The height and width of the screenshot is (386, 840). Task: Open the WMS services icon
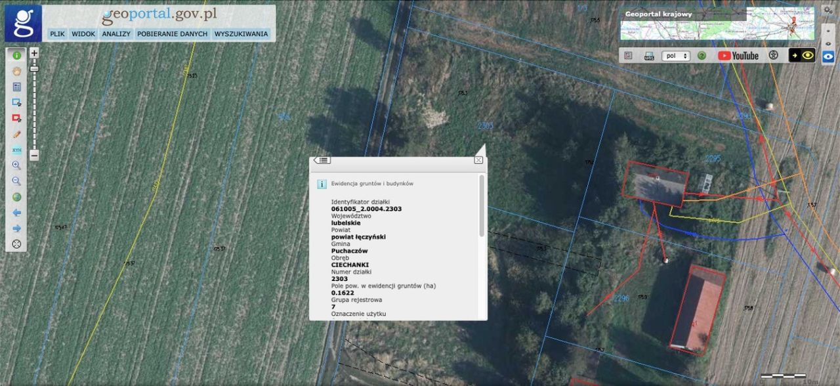(x=649, y=56)
